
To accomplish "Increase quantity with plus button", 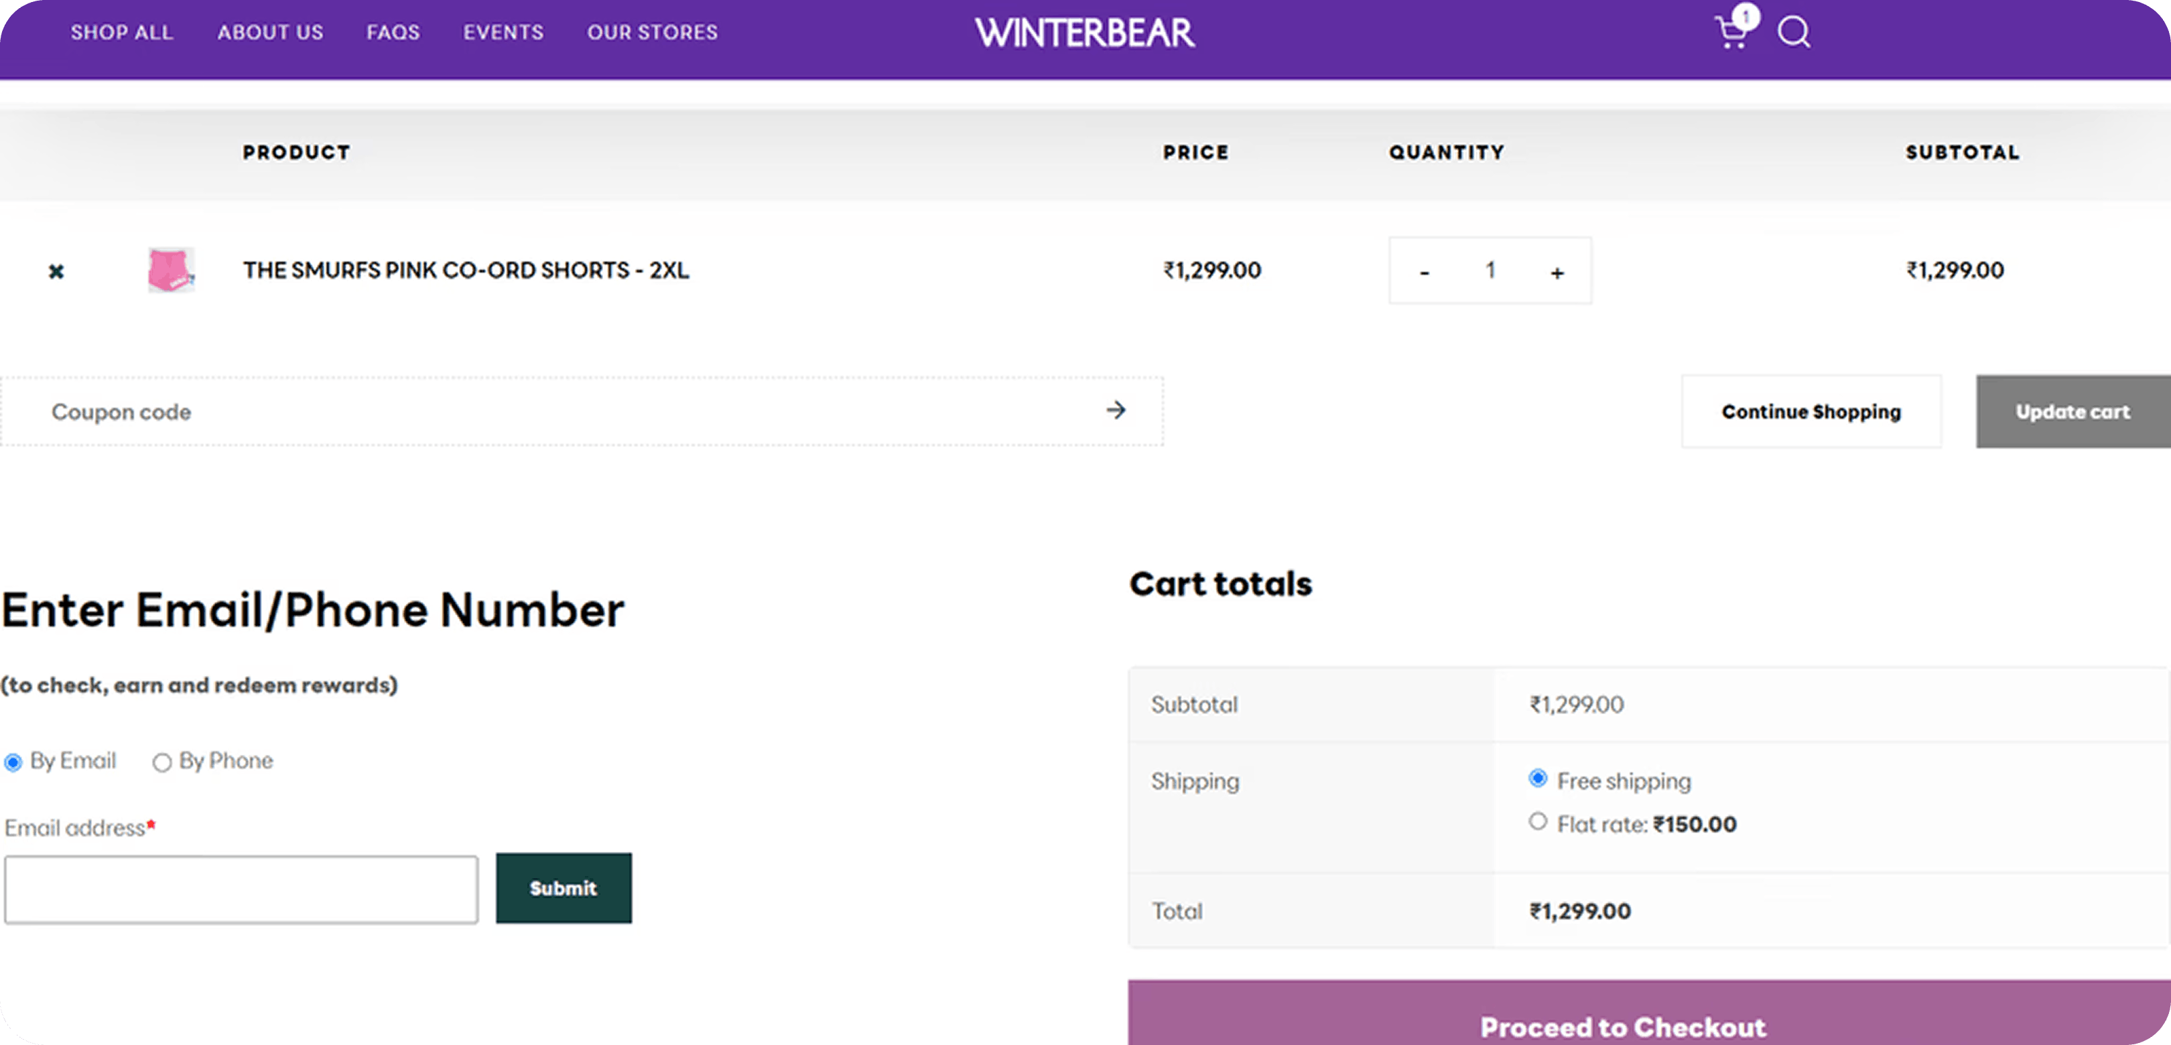I will coord(1557,272).
